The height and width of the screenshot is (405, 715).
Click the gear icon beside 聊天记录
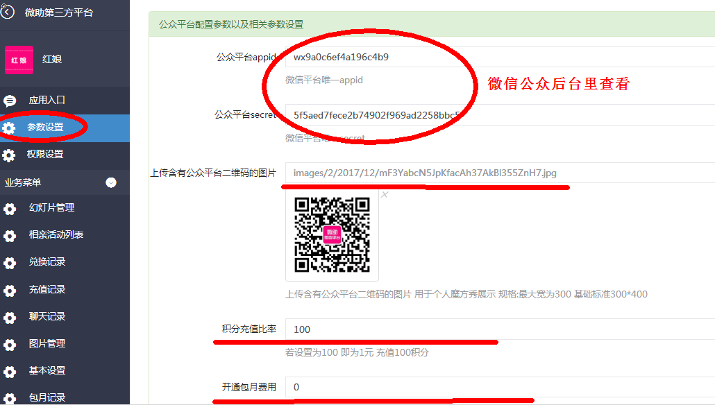(10, 318)
